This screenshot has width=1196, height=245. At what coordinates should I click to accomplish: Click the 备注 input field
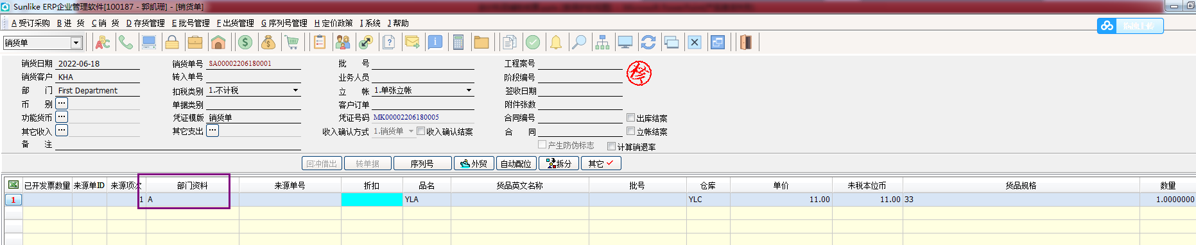point(178,145)
